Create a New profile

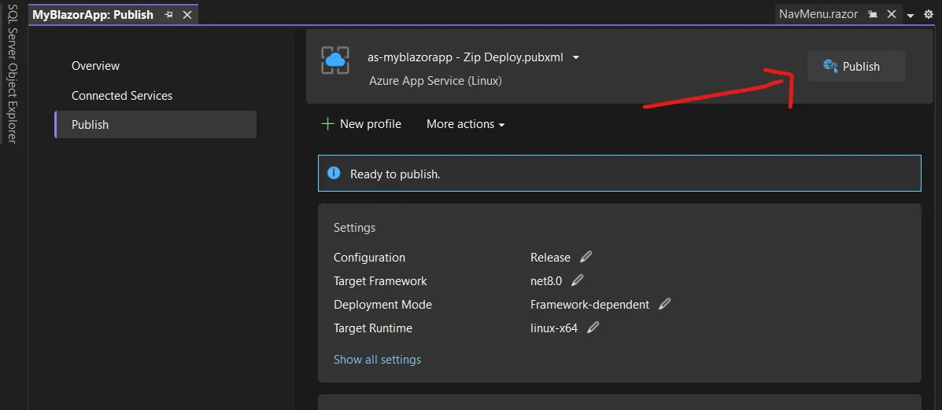click(x=361, y=124)
